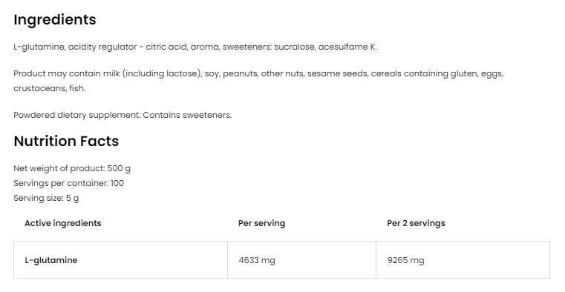Image resolution: width=565 pixels, height=292 pixels.
Task: Click the Ingredients heading
Action: point(55,20)
